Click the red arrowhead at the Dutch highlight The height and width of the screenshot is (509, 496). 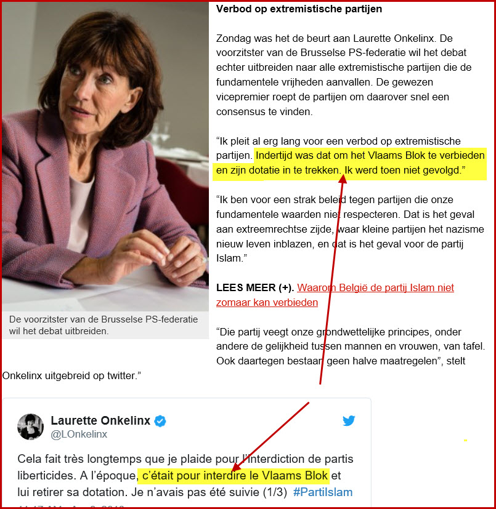343,178
